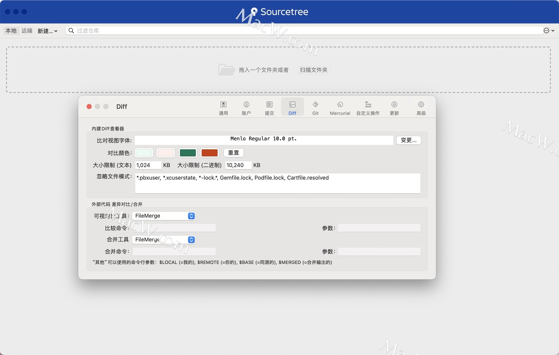Click the 合并命令 (merge command) field
Screen dimensions: 559x355
tap(174, 252)
